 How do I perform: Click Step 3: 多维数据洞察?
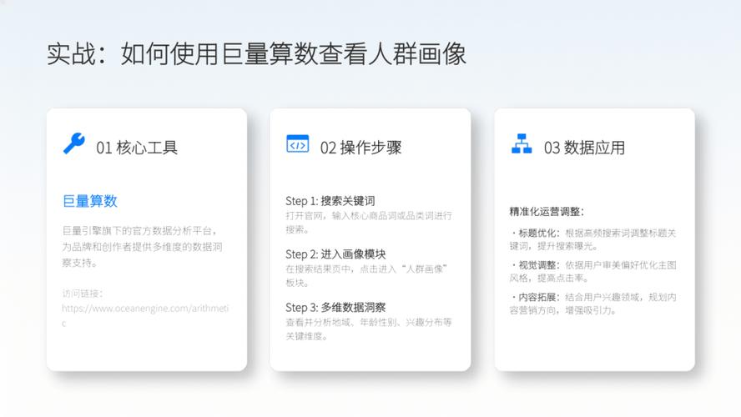[x=335, y=308]
